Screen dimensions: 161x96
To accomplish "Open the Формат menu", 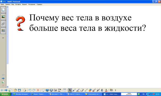I will tap(25, 4).
